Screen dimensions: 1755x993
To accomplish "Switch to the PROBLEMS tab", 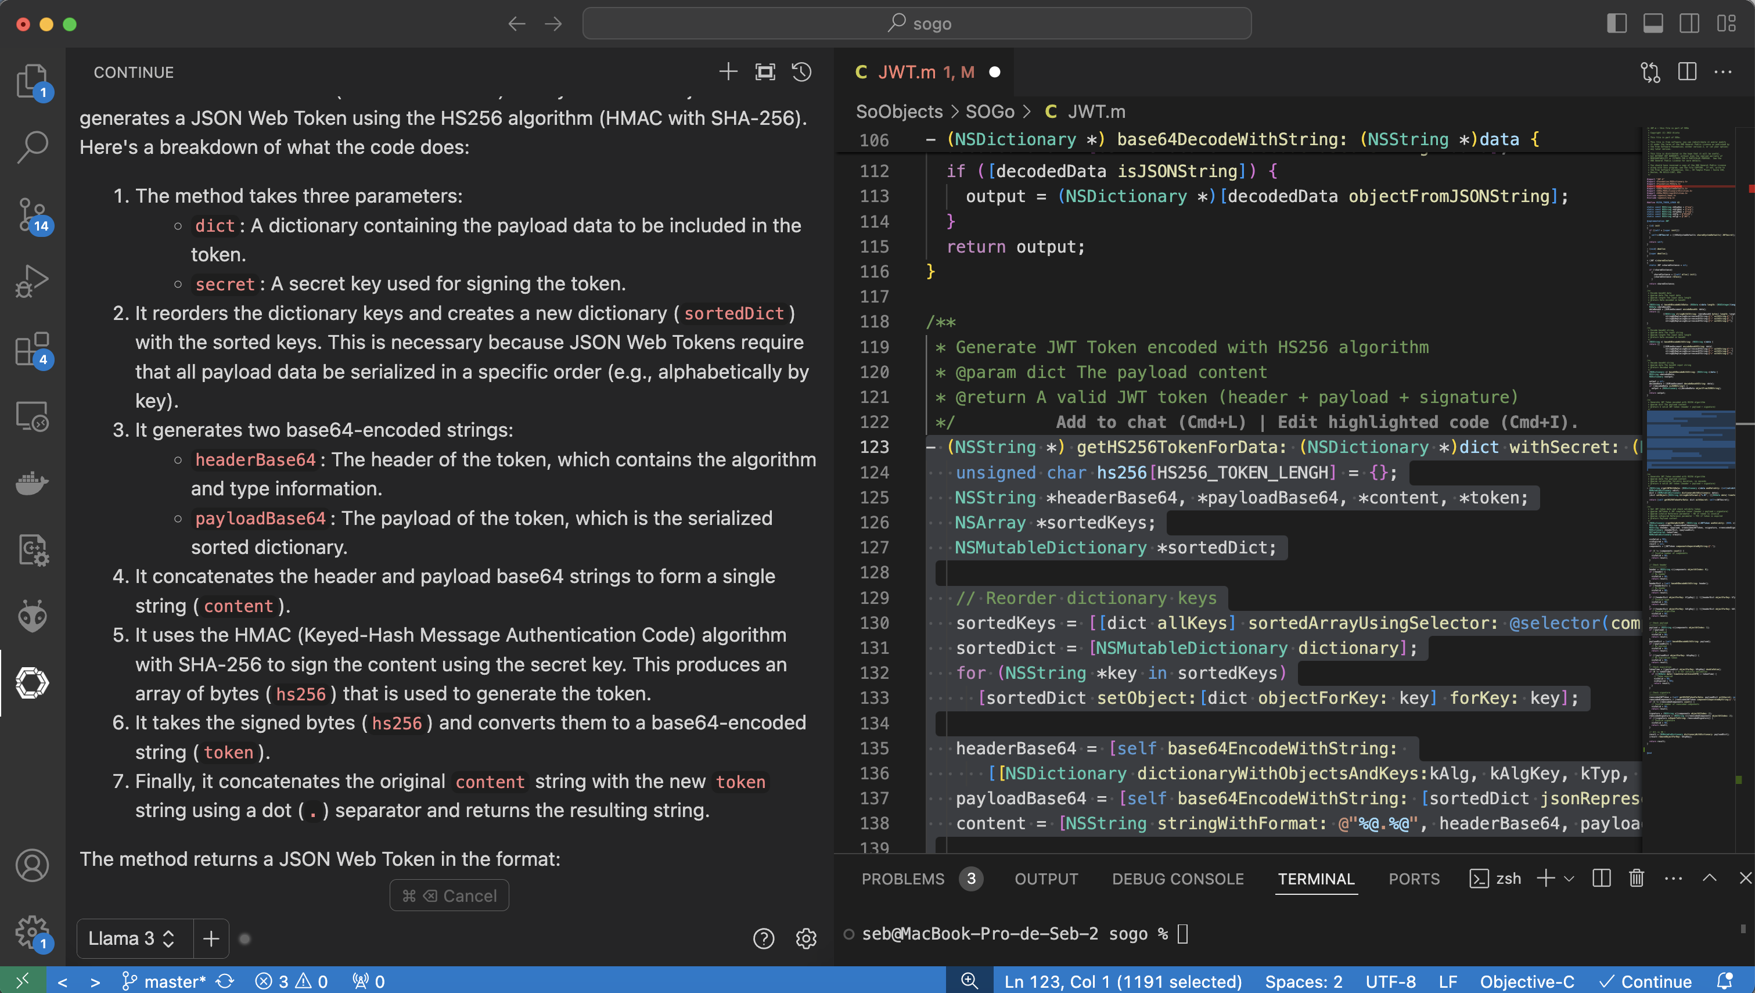I will click(902, 879).
